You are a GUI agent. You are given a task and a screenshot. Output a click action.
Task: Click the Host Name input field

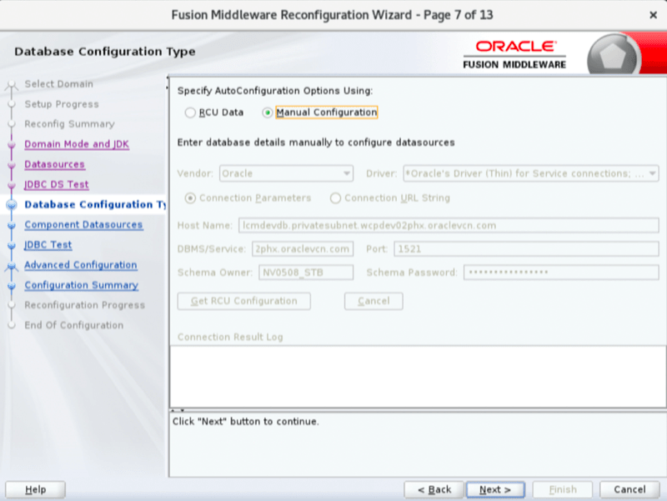point(449,225)
